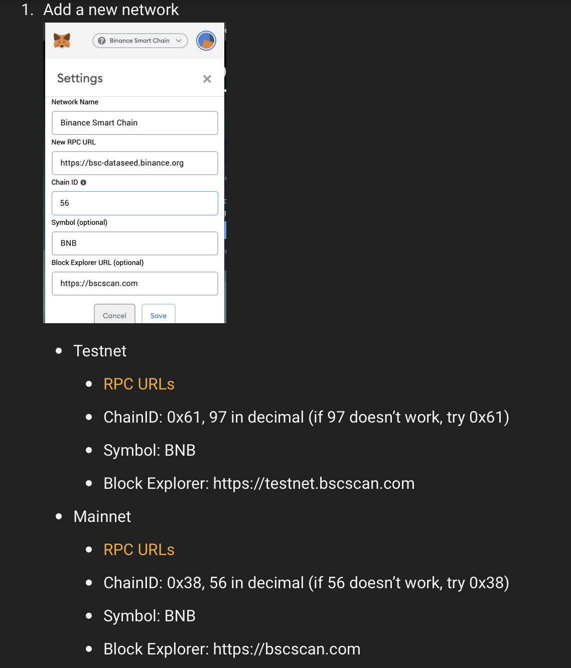Click the testnet.bscscan.com block explorer URL text
The image size is (571, 668).
click(x=314, y=484)
